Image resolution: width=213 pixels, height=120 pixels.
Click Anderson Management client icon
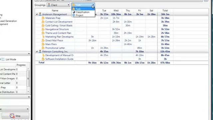click(x=40, y=14)
